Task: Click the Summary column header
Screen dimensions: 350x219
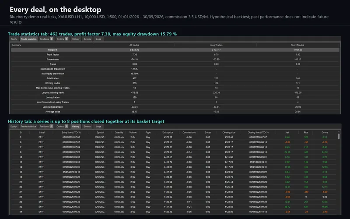Action: [x=16, y=45]
